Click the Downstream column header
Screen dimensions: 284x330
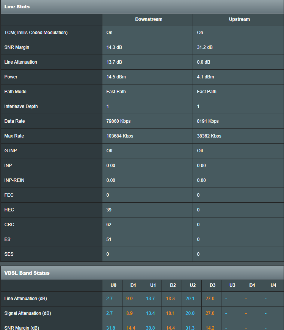pyautogui.click(x=149, y=19)
